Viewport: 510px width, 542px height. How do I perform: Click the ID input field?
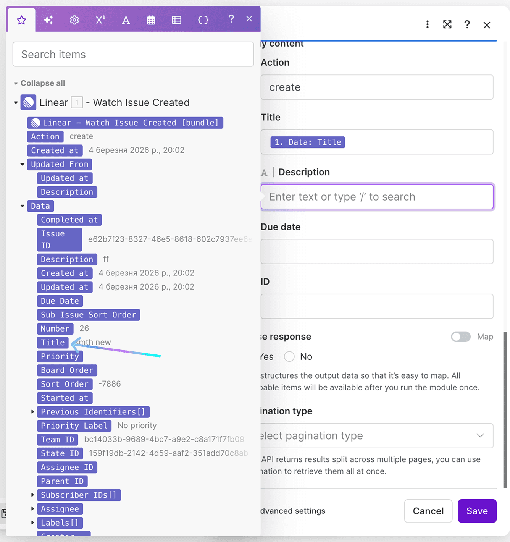tap(377, 306)
